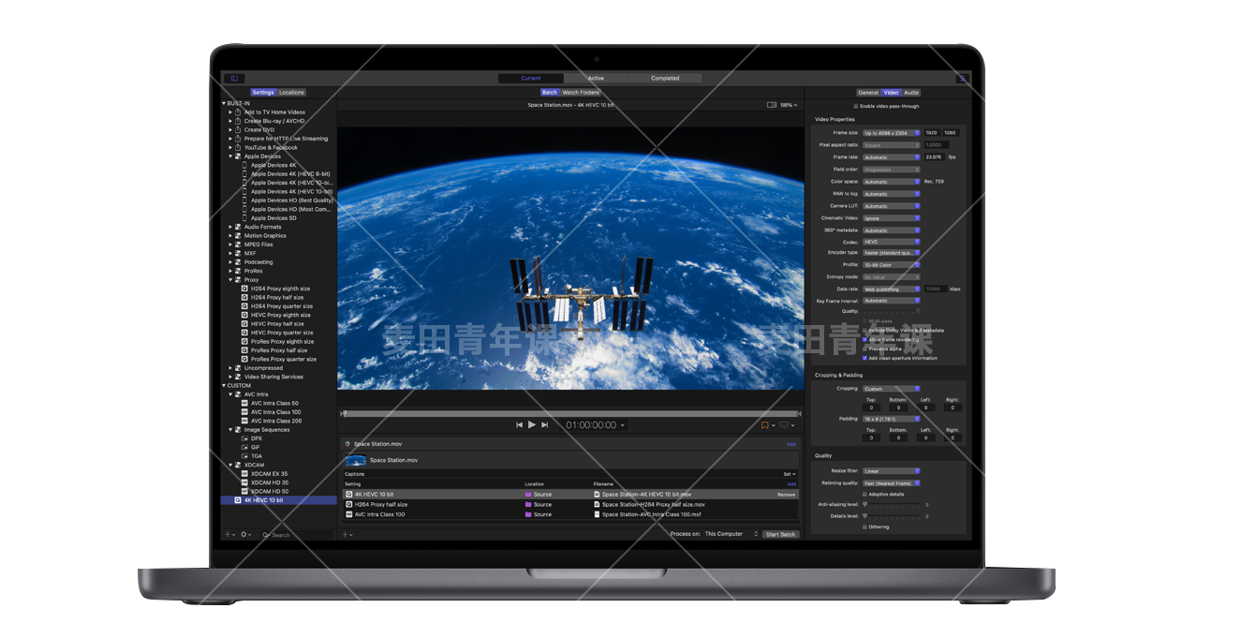Enable video pass-through checkbox
Viewport: 1256px width, 623px height.
pos(855,107)
